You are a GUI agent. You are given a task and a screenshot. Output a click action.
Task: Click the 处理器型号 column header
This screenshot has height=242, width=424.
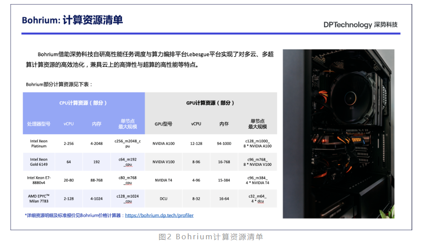[x=39, y=124]
